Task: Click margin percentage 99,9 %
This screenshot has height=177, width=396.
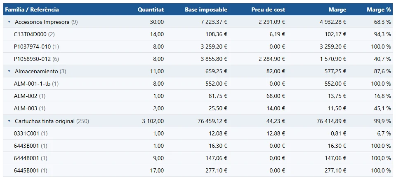Action: [382, 121]
